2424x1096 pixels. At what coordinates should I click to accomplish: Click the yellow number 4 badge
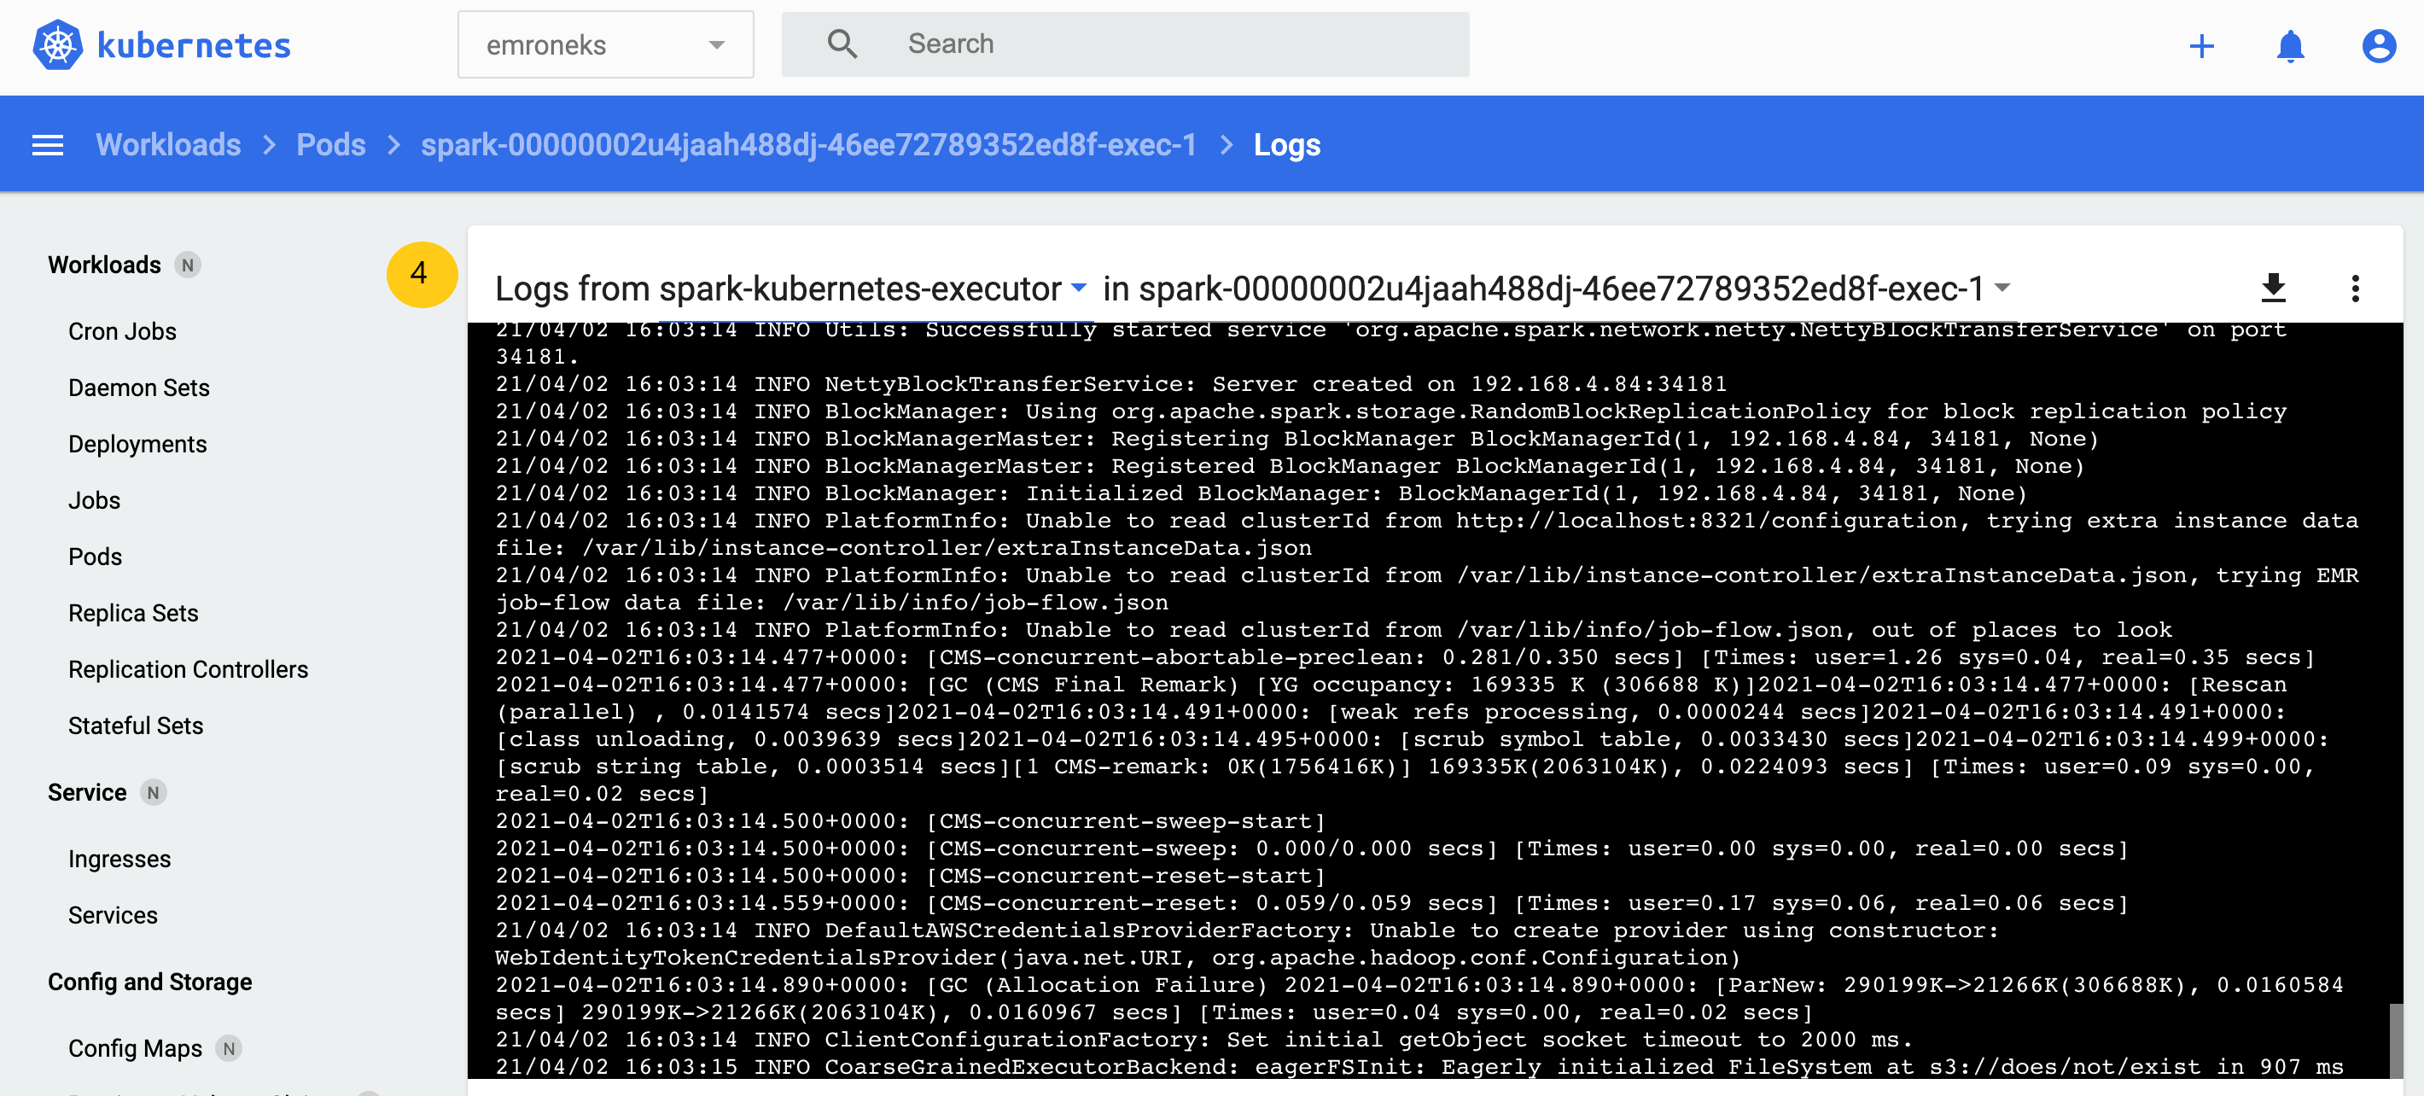[x=421, y=274]
